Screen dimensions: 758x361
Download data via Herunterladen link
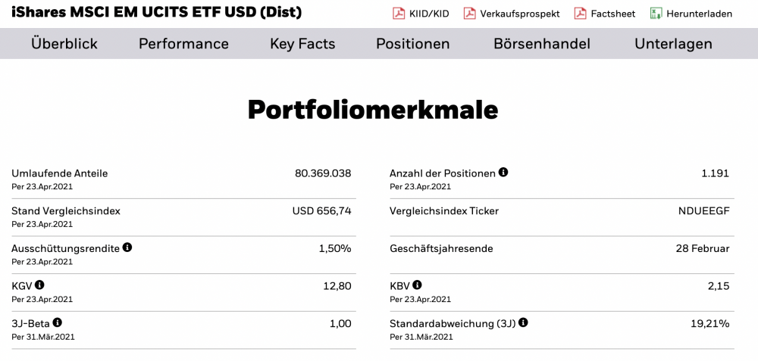699,14
